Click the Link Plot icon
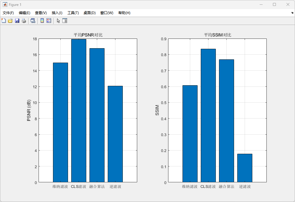The height and width of the screenshot is (202, 295). click(x=33, y=21)
